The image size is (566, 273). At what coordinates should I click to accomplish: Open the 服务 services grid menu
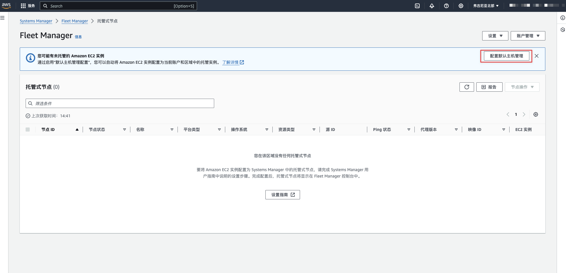28,6
